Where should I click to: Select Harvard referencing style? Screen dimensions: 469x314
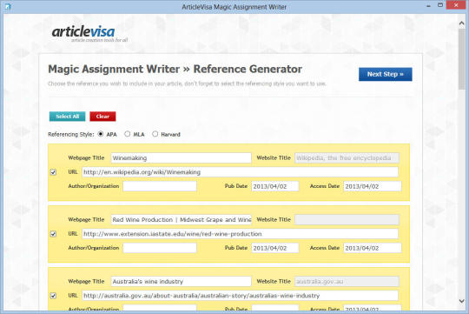155,134
